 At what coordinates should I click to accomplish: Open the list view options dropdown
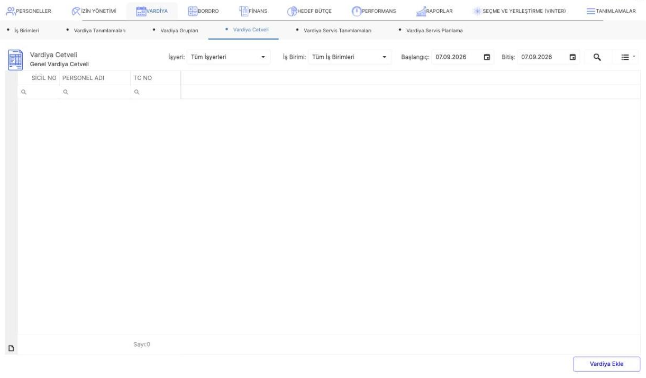click(625, 57)
